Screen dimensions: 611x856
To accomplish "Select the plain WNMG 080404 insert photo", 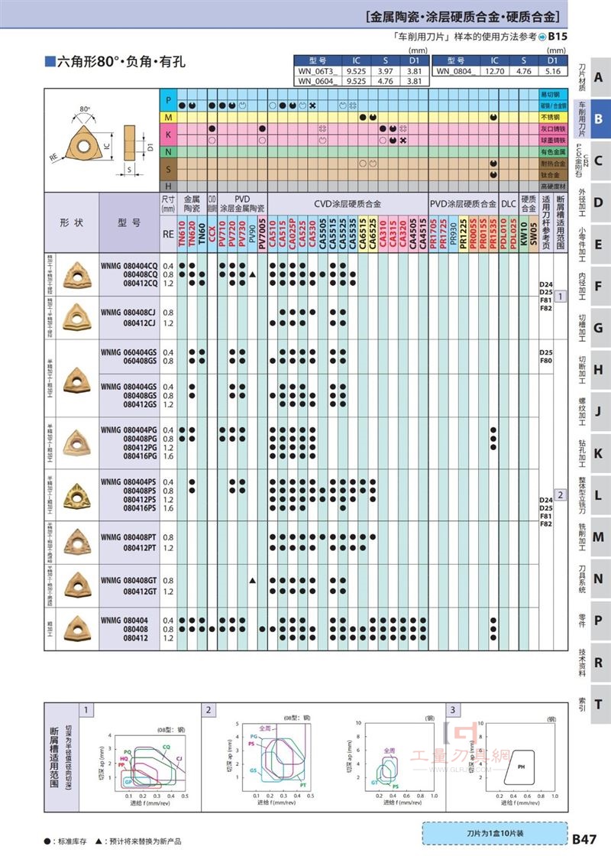I will coord(77,628).
